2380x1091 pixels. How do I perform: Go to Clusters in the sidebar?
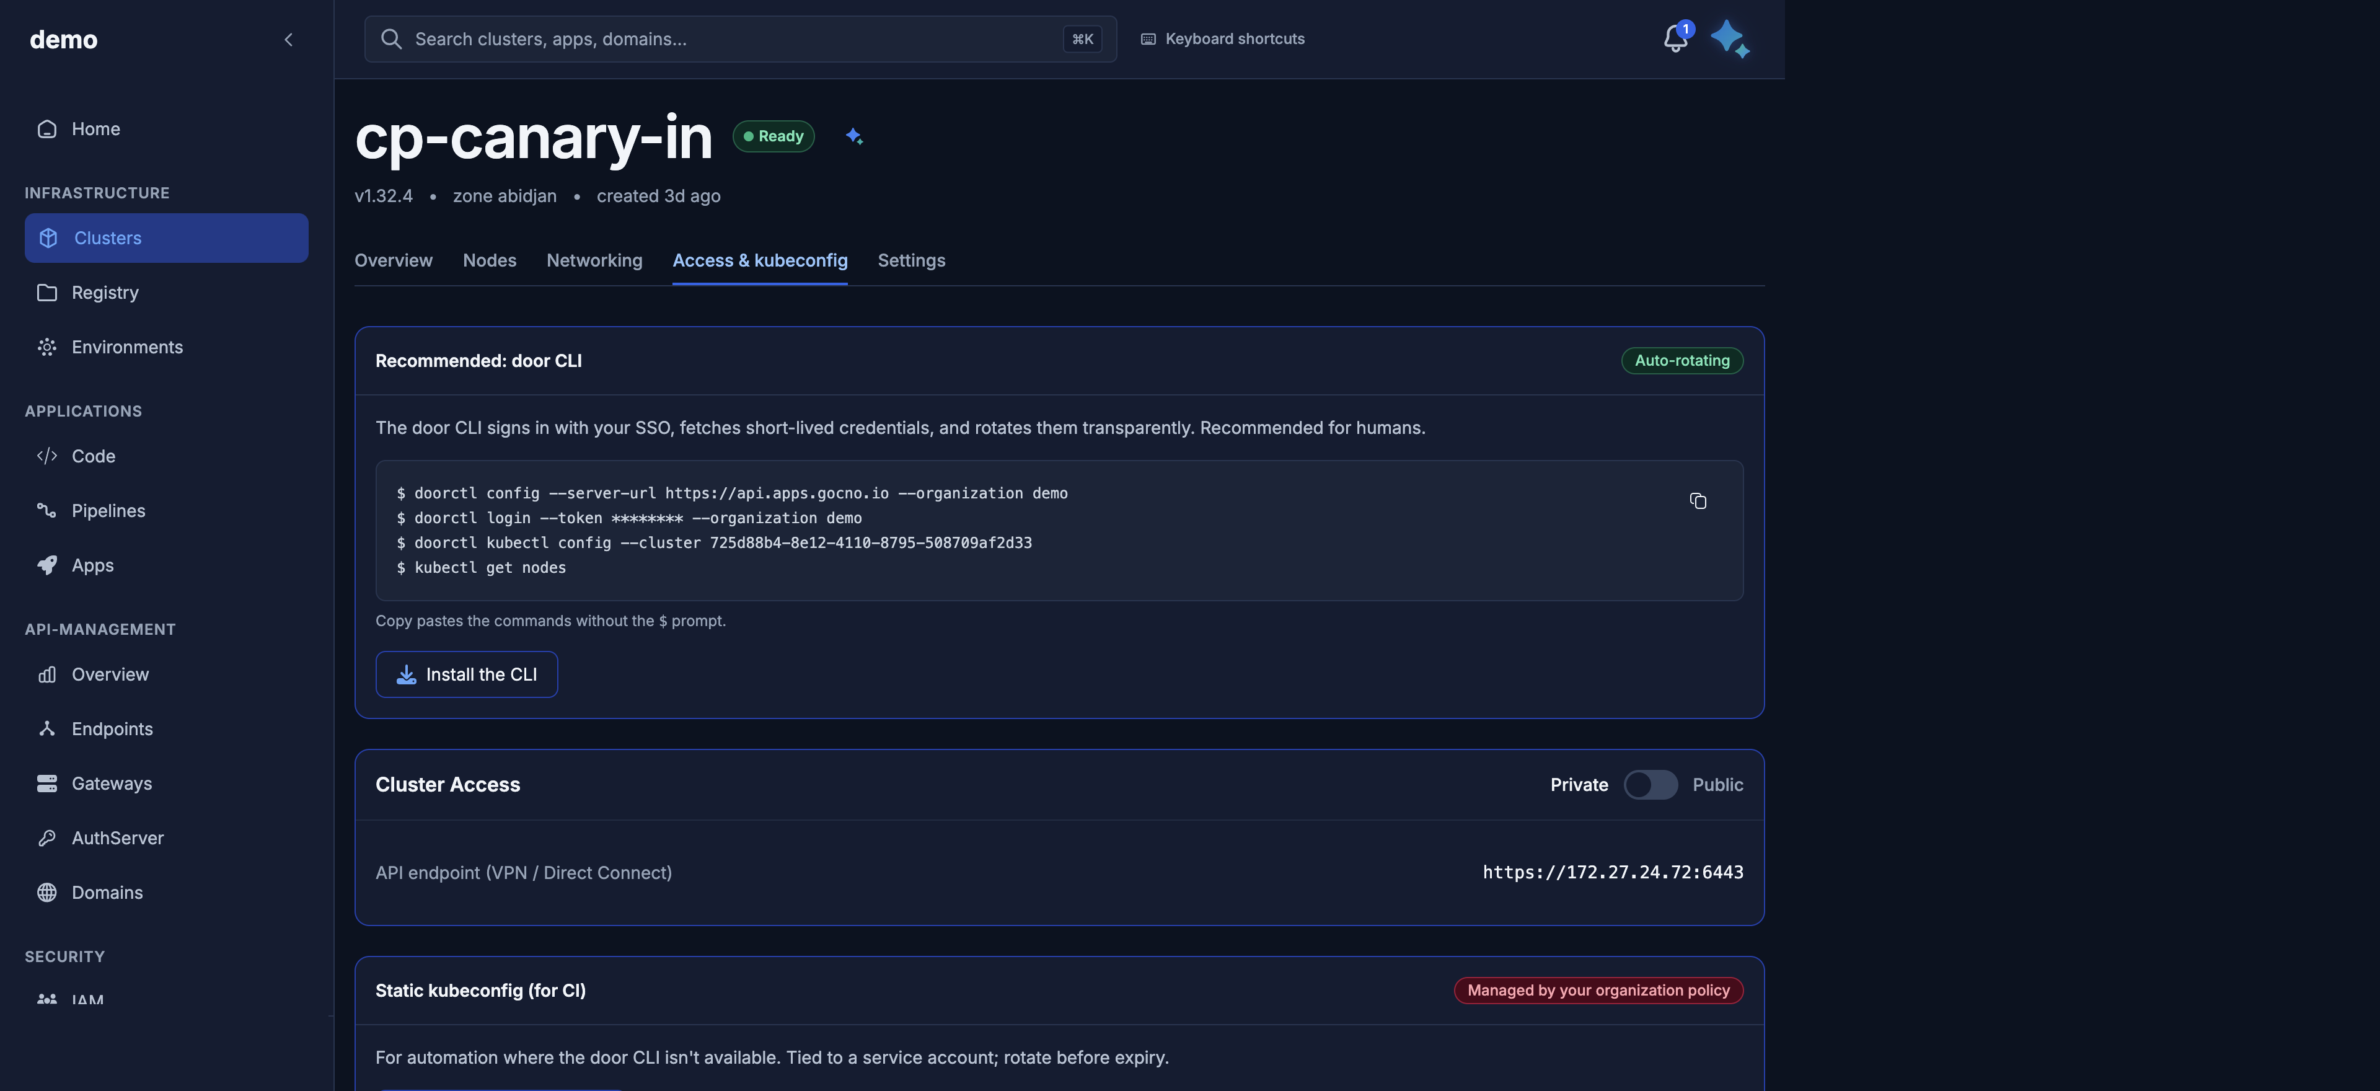[x=166, y=237]
